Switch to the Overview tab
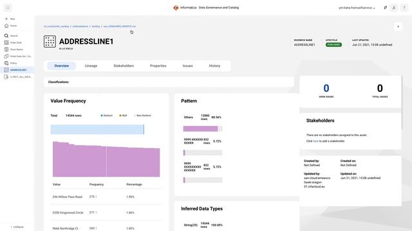 click(x=62, y=65)
